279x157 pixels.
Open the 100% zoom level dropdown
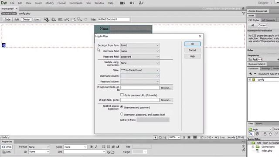[x=174, y=137]
